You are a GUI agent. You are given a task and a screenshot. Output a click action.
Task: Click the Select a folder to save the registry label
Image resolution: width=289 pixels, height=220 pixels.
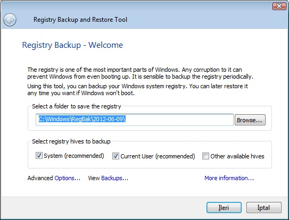tap(77, 106)
